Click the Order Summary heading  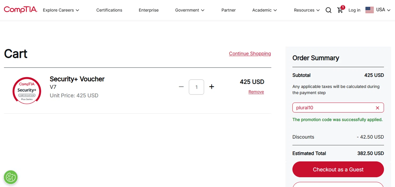(x=316, y=58)
